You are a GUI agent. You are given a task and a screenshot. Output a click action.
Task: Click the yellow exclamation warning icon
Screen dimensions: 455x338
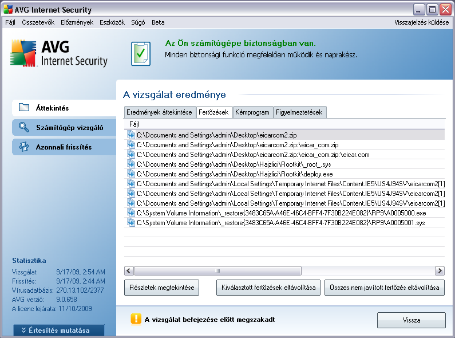point(136,319)
